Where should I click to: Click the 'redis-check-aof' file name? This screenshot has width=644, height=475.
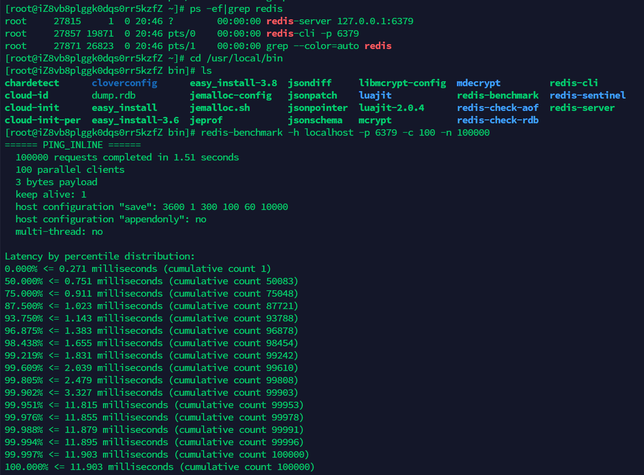497,108
